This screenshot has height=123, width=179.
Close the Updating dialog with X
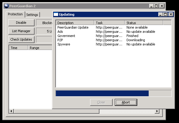[x=171, y=14]
